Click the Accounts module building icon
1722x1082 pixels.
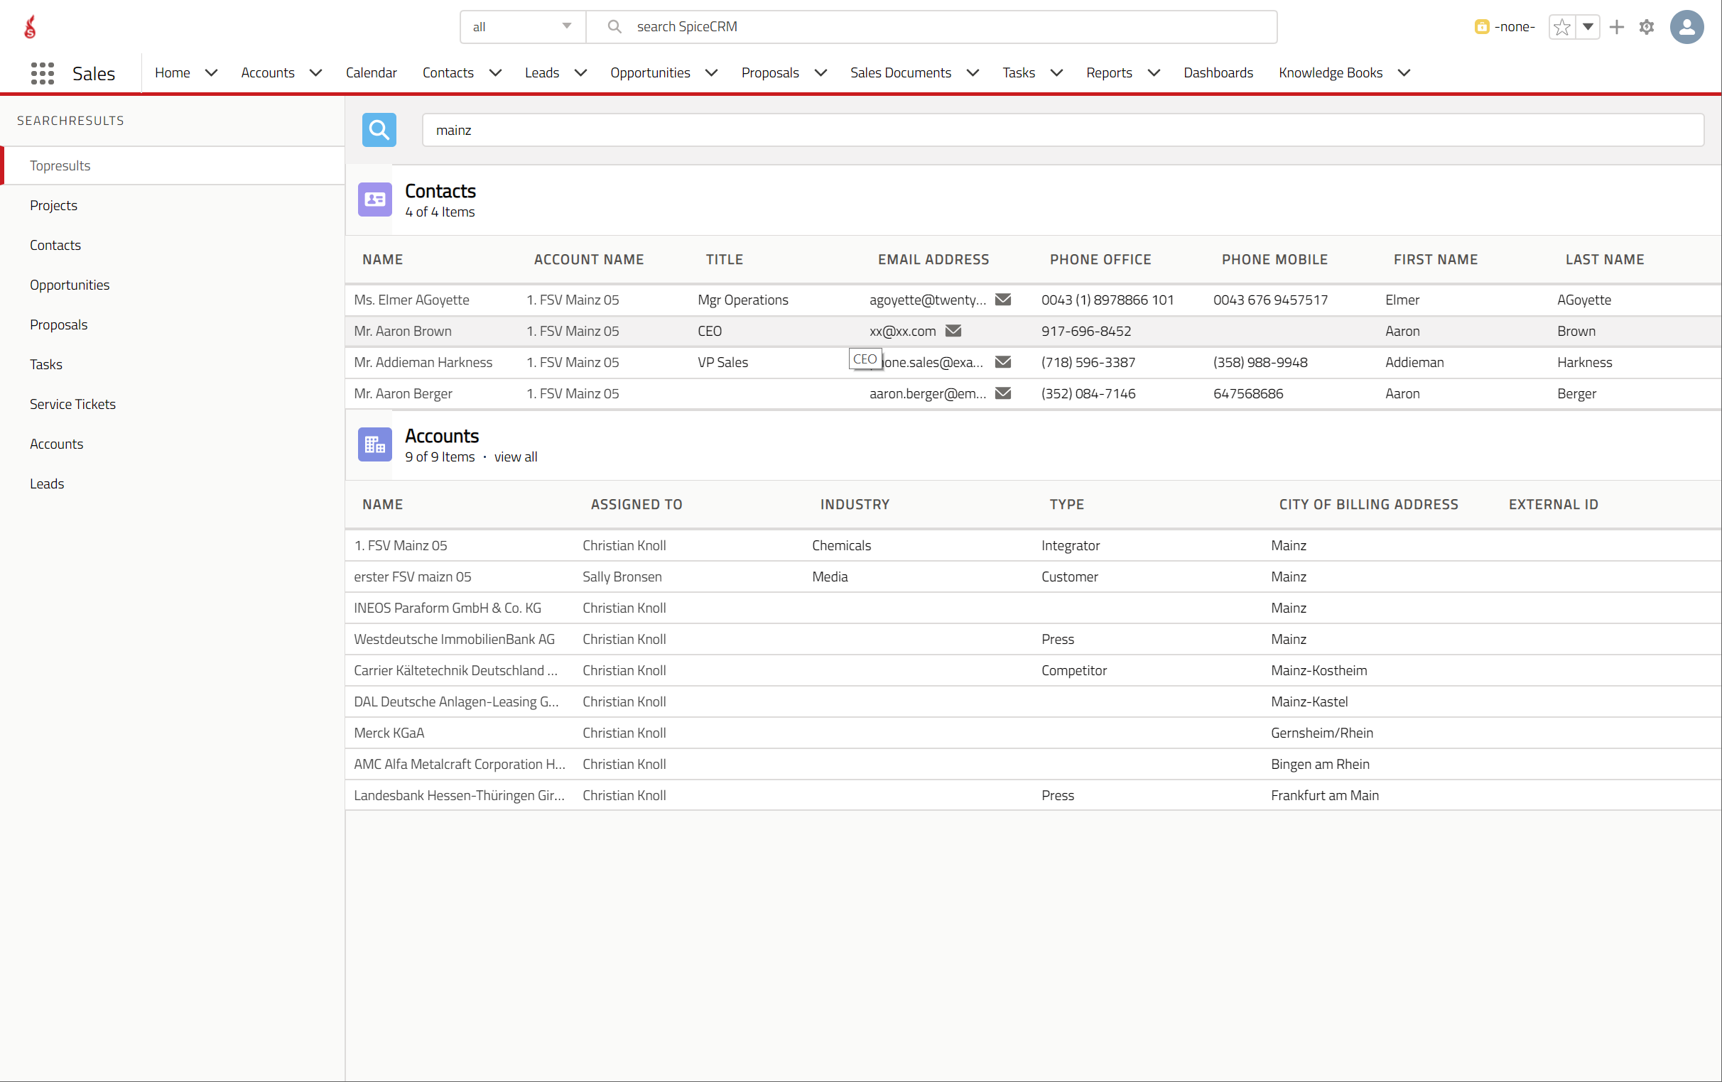(x=374, y=444)
